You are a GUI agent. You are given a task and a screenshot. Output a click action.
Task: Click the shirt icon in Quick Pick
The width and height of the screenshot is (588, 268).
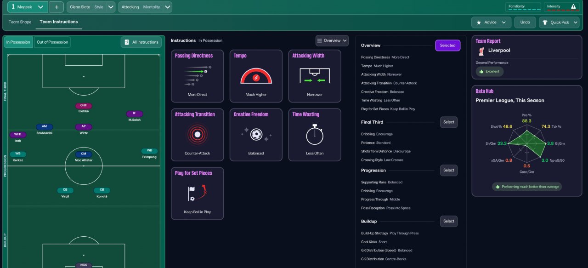coord(545,22)
